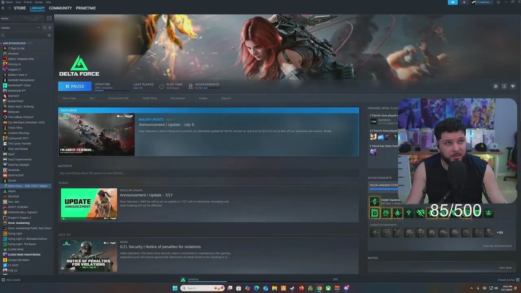Click the New Note button
The height and width of the screenshot is (293, 521).
click(x=505, y=267)
